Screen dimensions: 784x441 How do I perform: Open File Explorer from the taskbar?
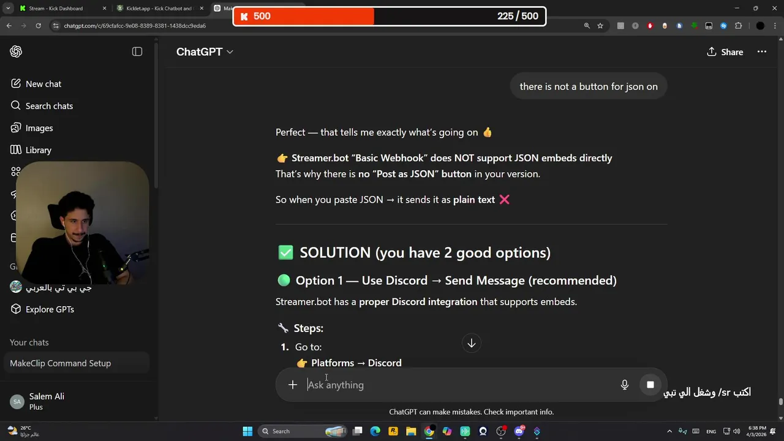411,431
